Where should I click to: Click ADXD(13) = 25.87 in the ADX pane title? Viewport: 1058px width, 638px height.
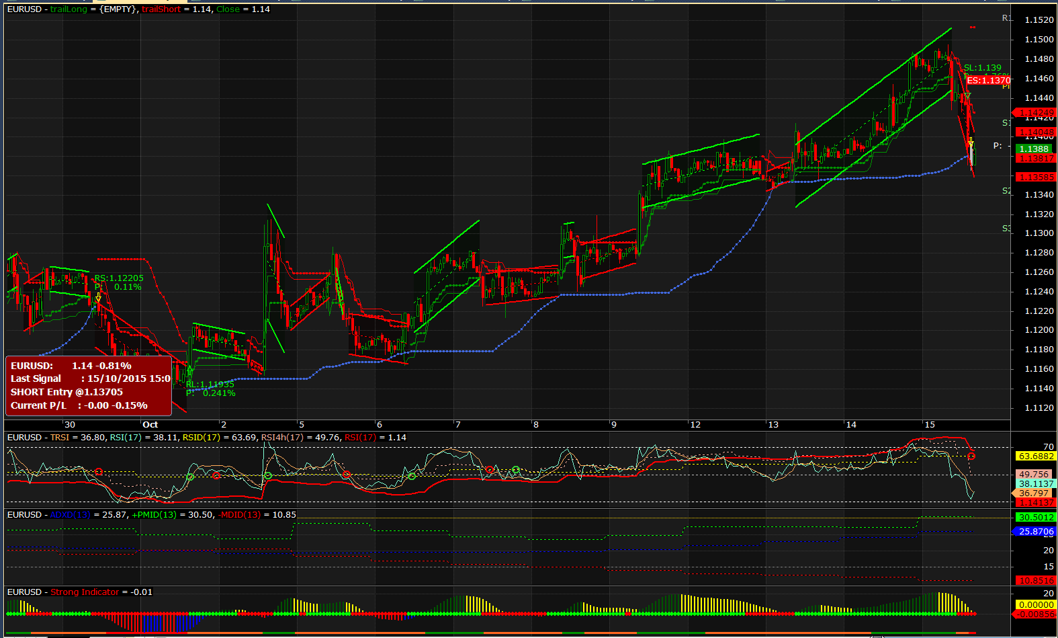click(x=89, y=515)
